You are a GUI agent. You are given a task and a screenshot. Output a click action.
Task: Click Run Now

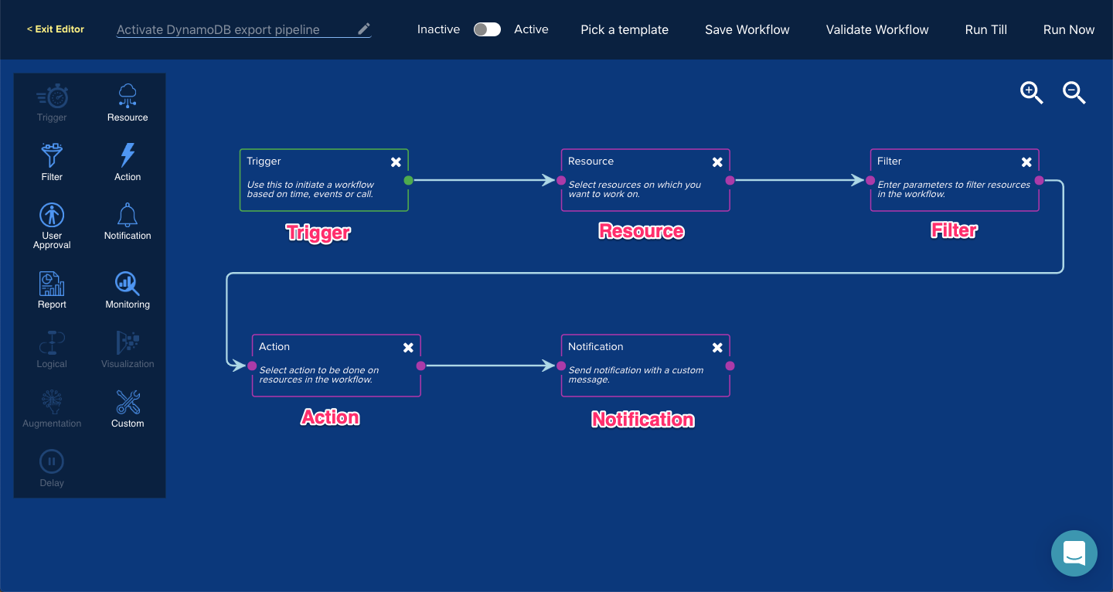coord(1069,29)
